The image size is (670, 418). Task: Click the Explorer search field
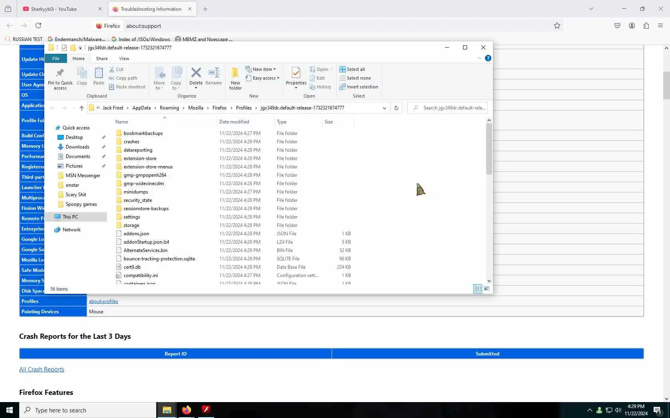pos(447,108)
